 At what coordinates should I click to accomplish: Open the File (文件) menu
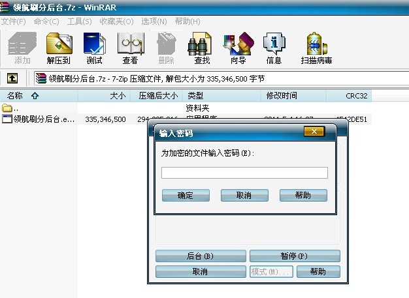point(13,22)
